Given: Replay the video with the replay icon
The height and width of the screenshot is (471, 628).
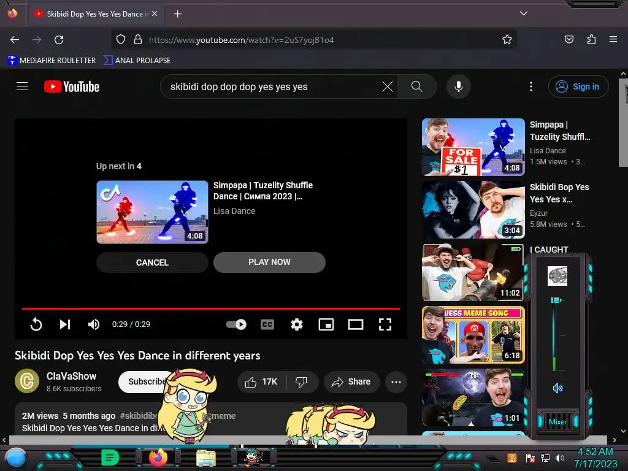Looking at the screenshot, I should (36, 324).
